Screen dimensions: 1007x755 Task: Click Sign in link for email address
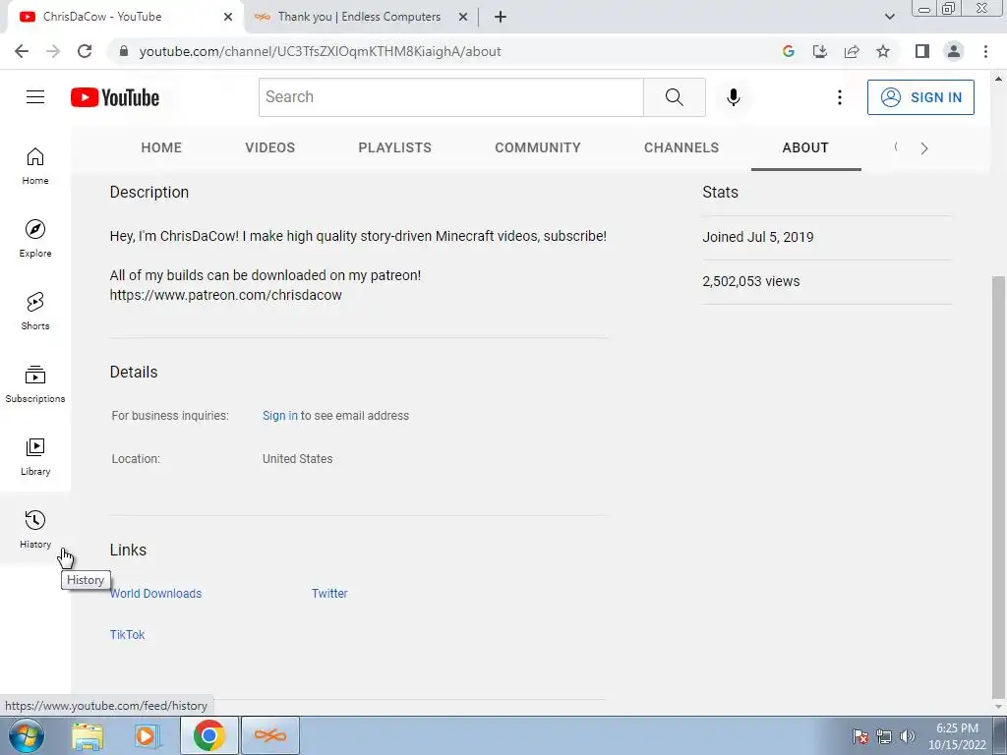point(280,416)
